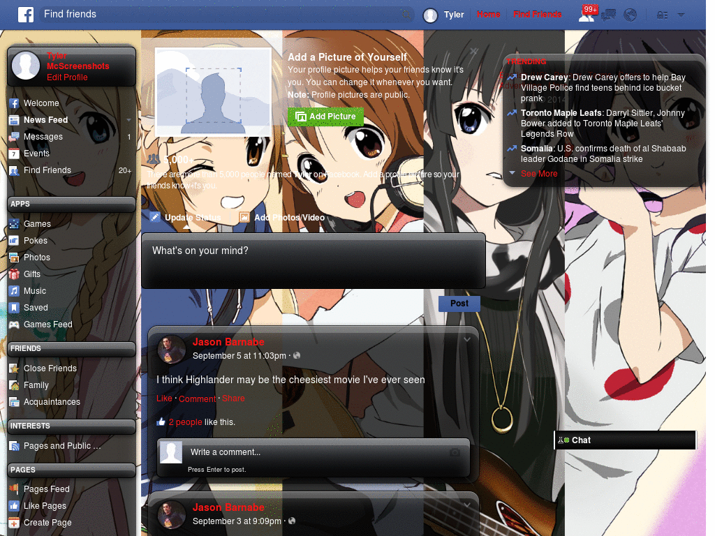Select the Update Status tab
The image size is (715, 536).
(x=186, y=218)
